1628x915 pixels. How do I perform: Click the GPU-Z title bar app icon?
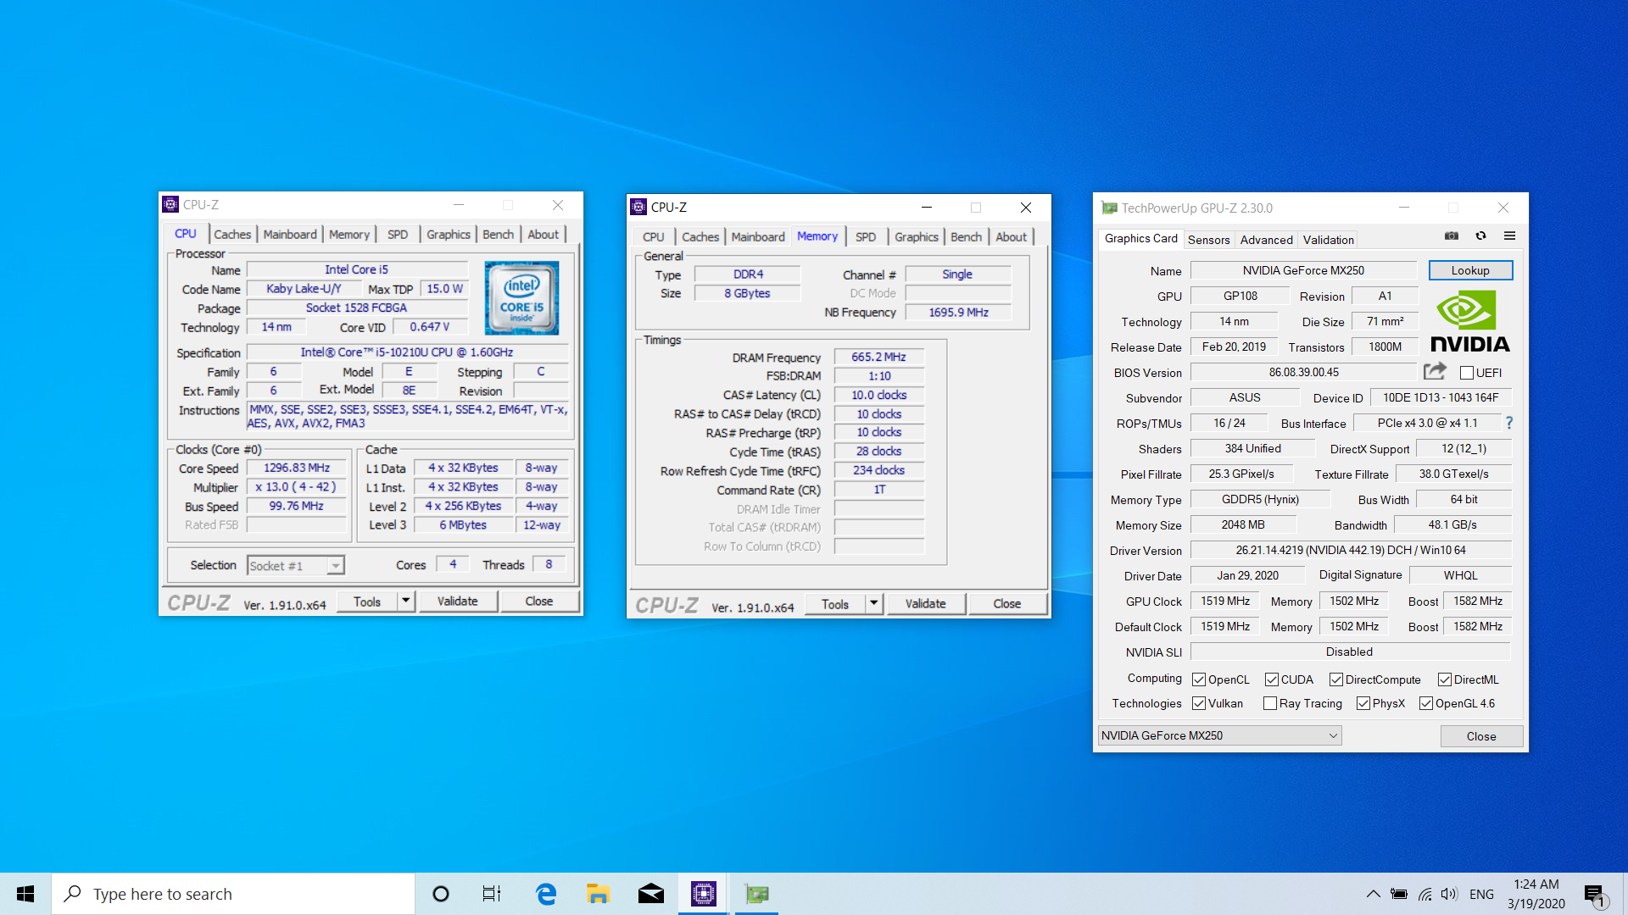1109,208
